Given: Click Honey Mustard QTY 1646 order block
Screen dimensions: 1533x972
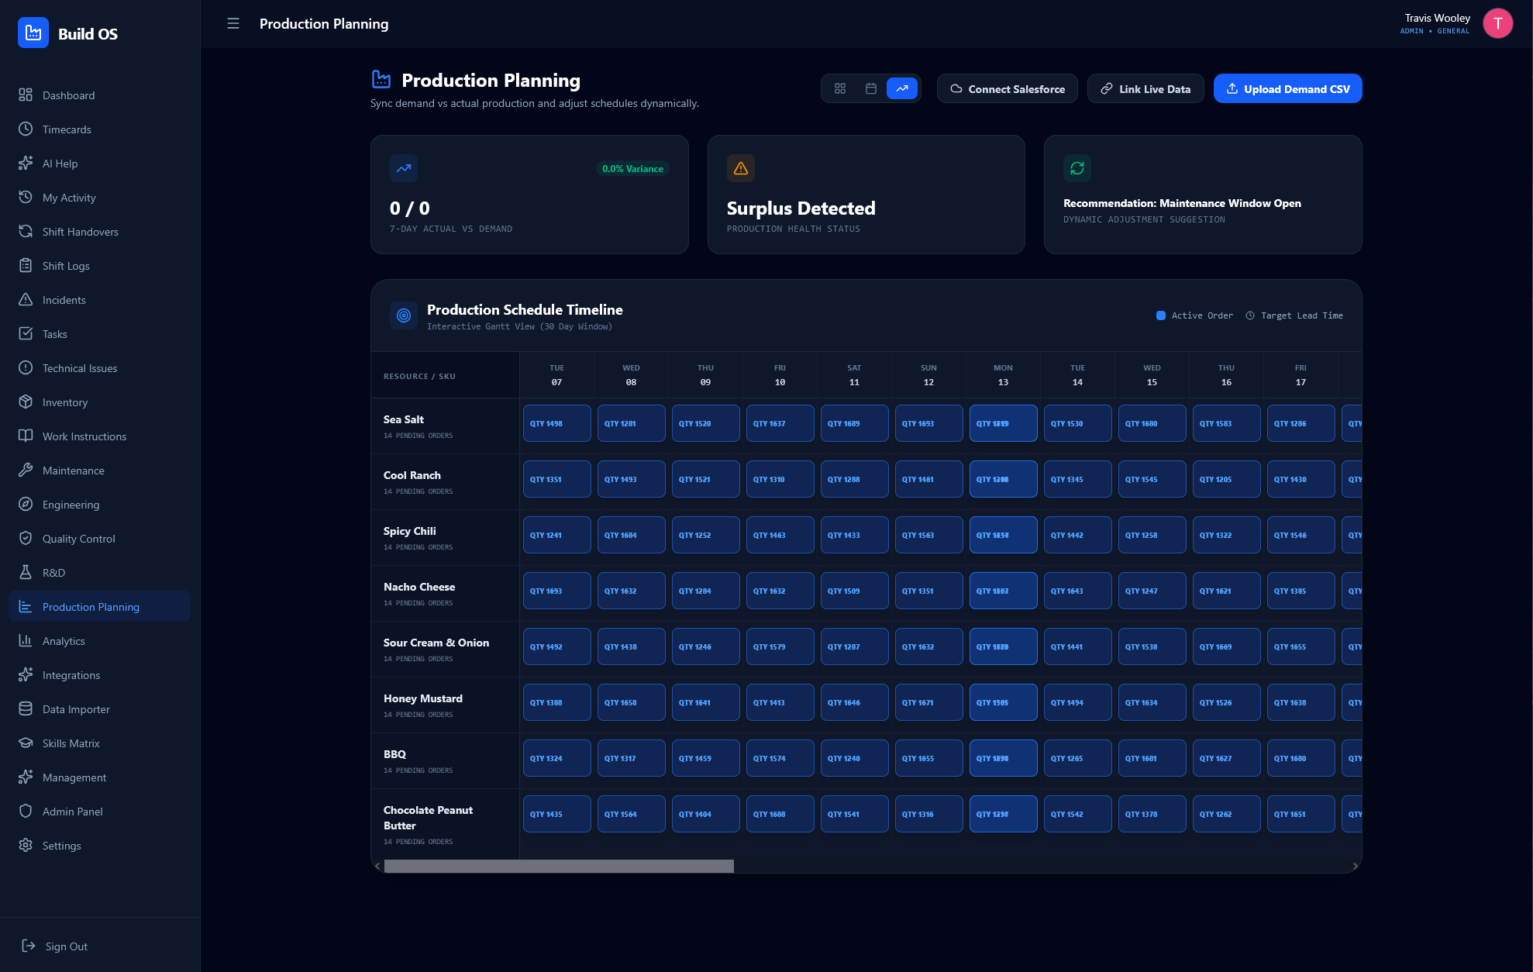Looking at the screenshot, I should coord(854,702).
